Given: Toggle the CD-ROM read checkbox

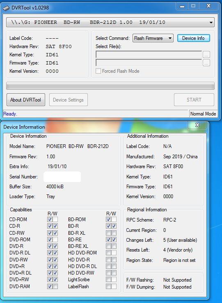Looking at the screenshot, I should tap(50, 219).
